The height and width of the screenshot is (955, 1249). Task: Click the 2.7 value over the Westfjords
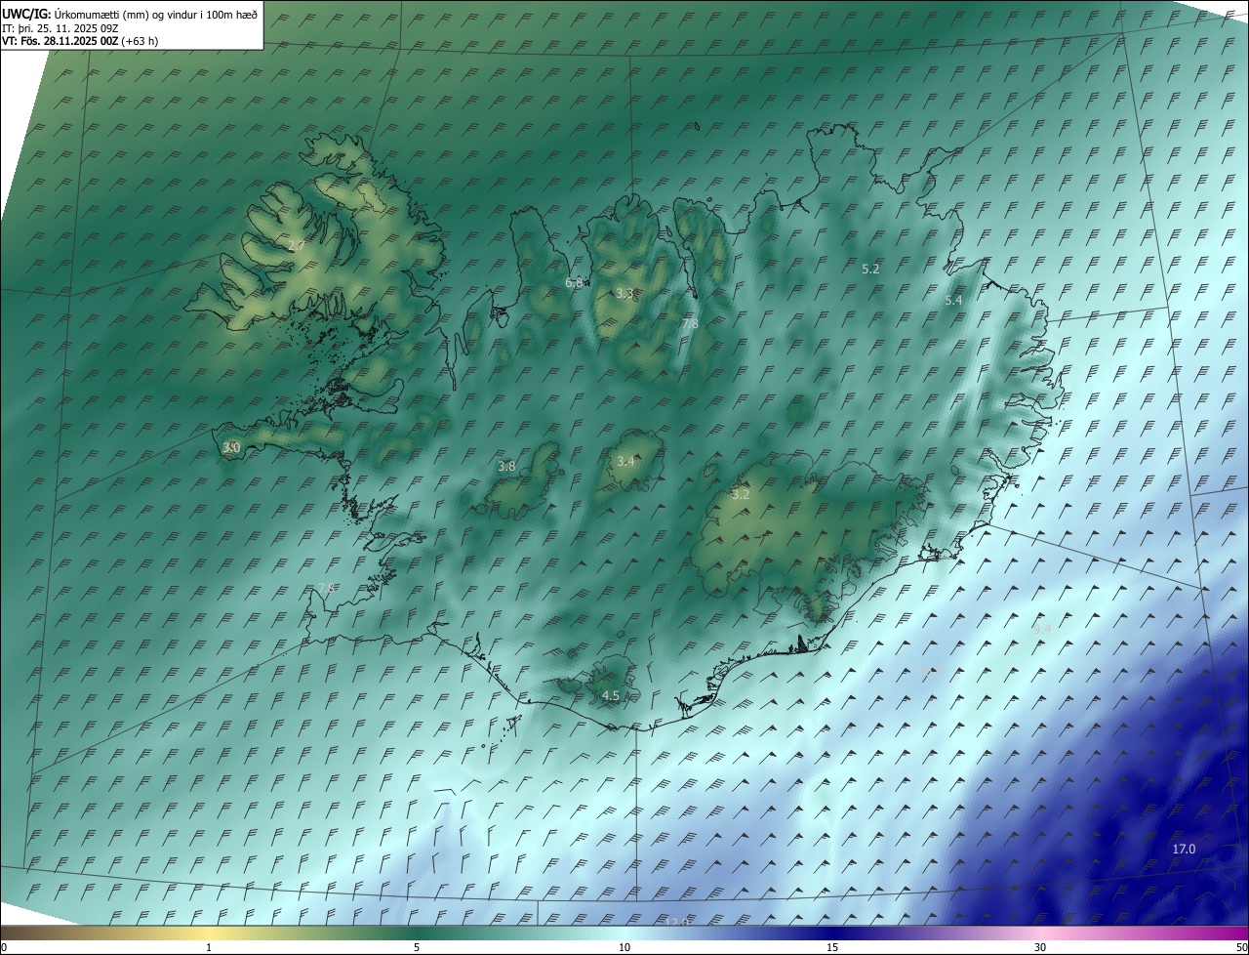[x=297, y=244]
